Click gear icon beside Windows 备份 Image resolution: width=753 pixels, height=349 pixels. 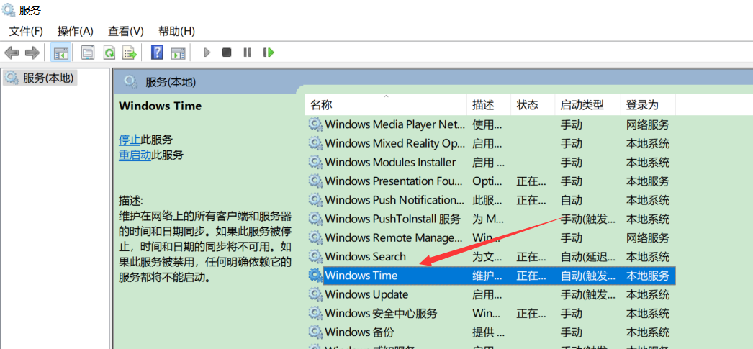(x=315, y=332)
